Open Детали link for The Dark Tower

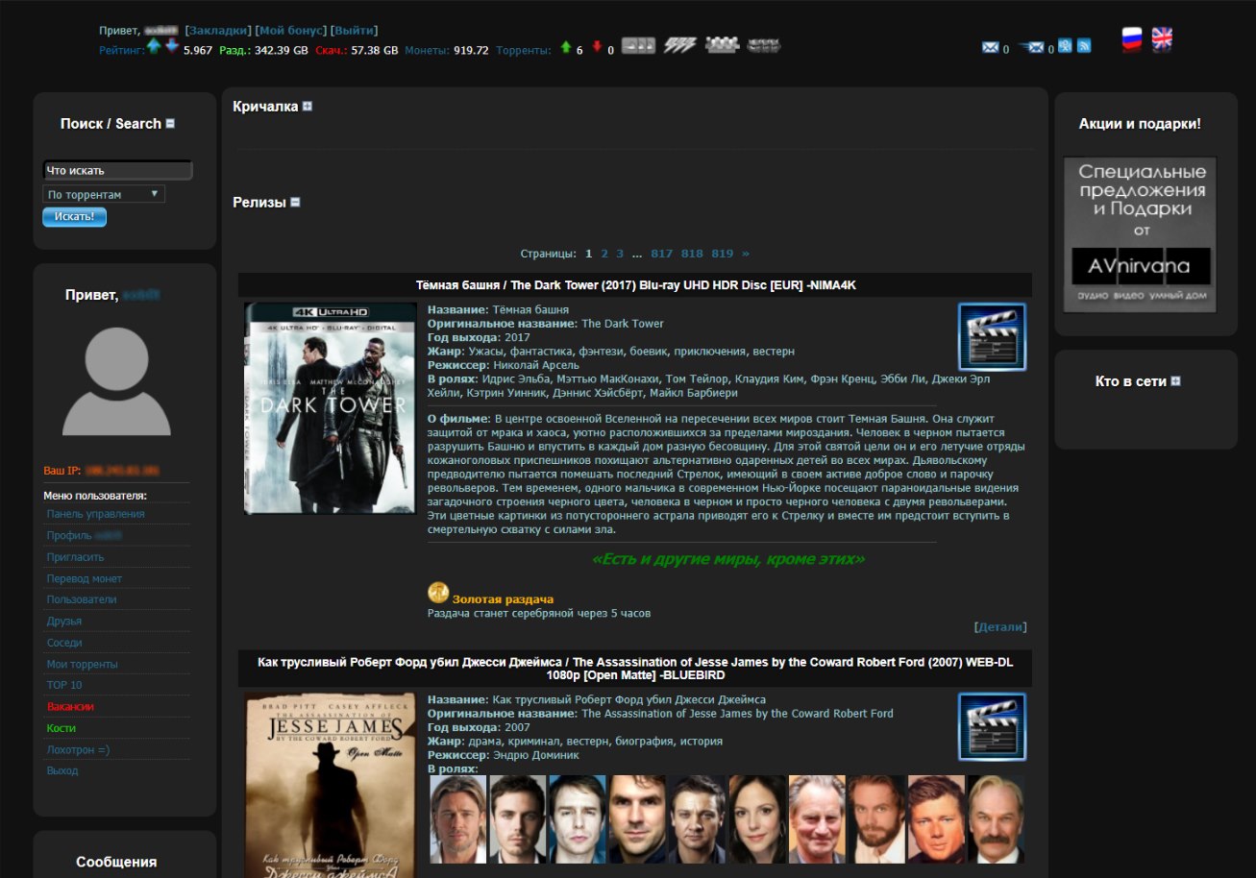pyautogui.click(x=1000, y=627)
